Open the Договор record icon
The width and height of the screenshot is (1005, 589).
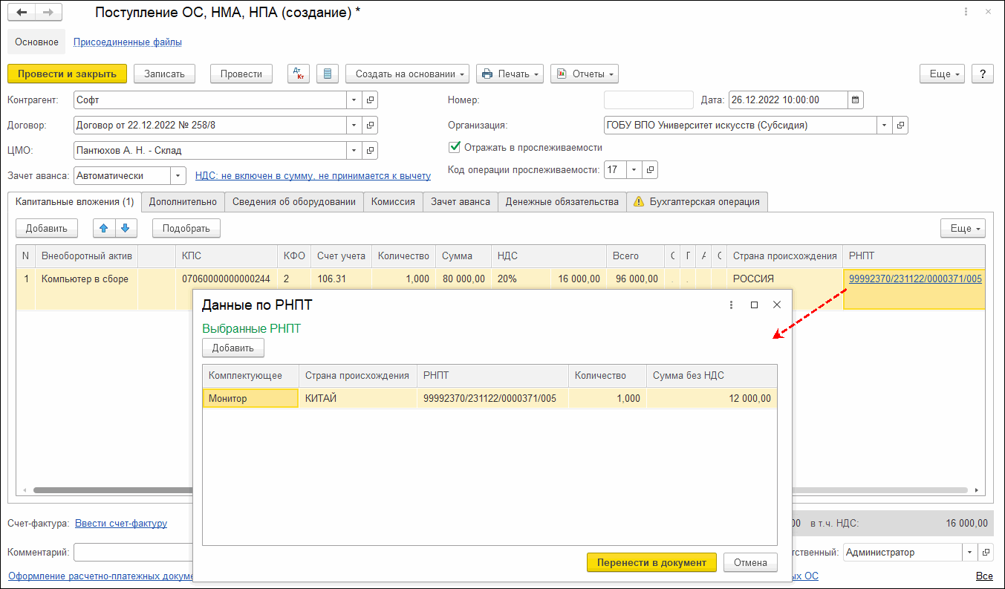370,125
